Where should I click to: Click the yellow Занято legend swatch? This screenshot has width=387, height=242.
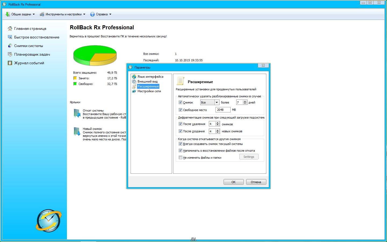[75, 78]
